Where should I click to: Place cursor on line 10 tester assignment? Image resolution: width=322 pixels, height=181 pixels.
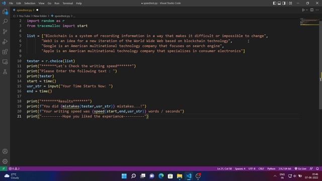click(51, 61)
